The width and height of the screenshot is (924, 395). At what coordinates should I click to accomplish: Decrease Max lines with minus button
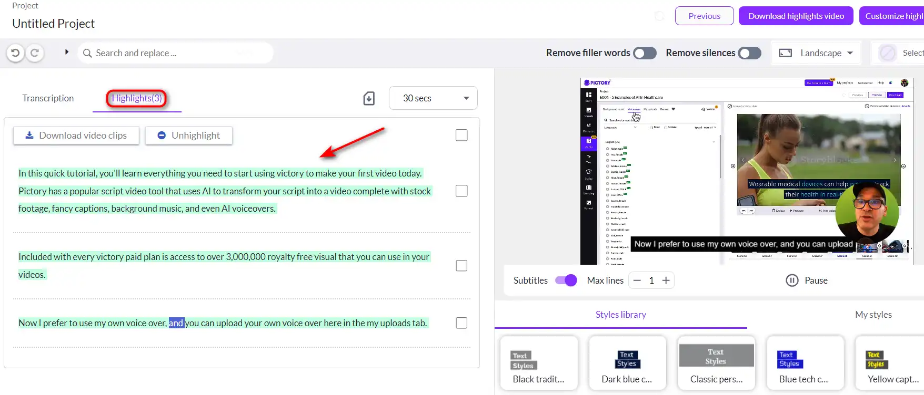637,280
